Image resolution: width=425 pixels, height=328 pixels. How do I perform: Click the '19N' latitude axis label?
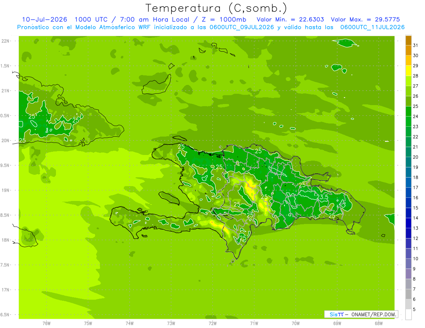[6, 190]
